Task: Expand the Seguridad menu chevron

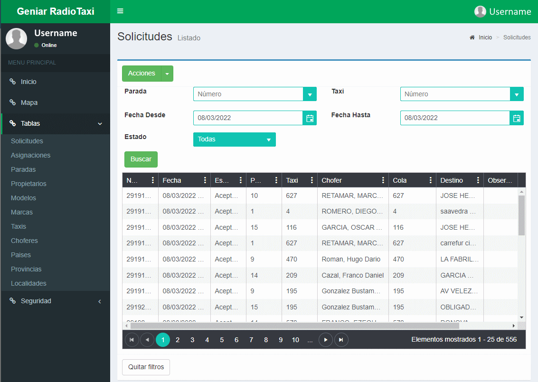Action: 100,301
